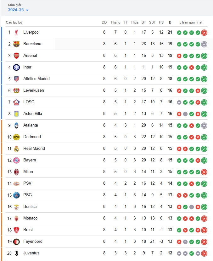Click the Milan club crest
213x261 pixels.
coord(16,172)
